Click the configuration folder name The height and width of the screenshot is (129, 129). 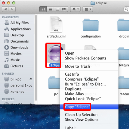pyautogui.click(x=91, y=36)
